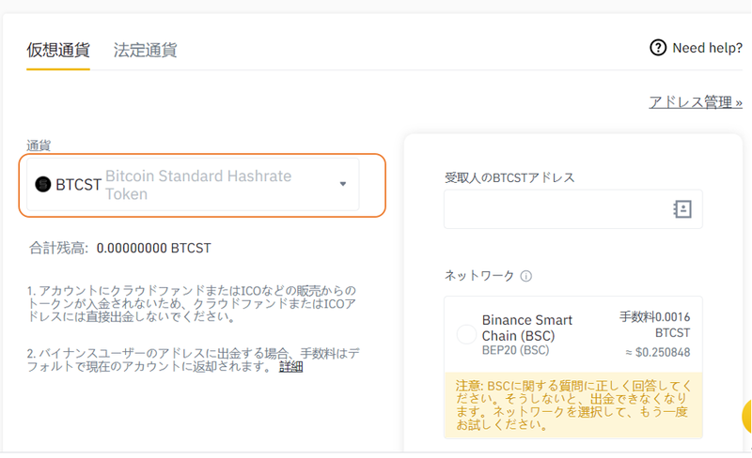752x458 pixels.
Task: Click the 通貨 field label
Action: 39,145
